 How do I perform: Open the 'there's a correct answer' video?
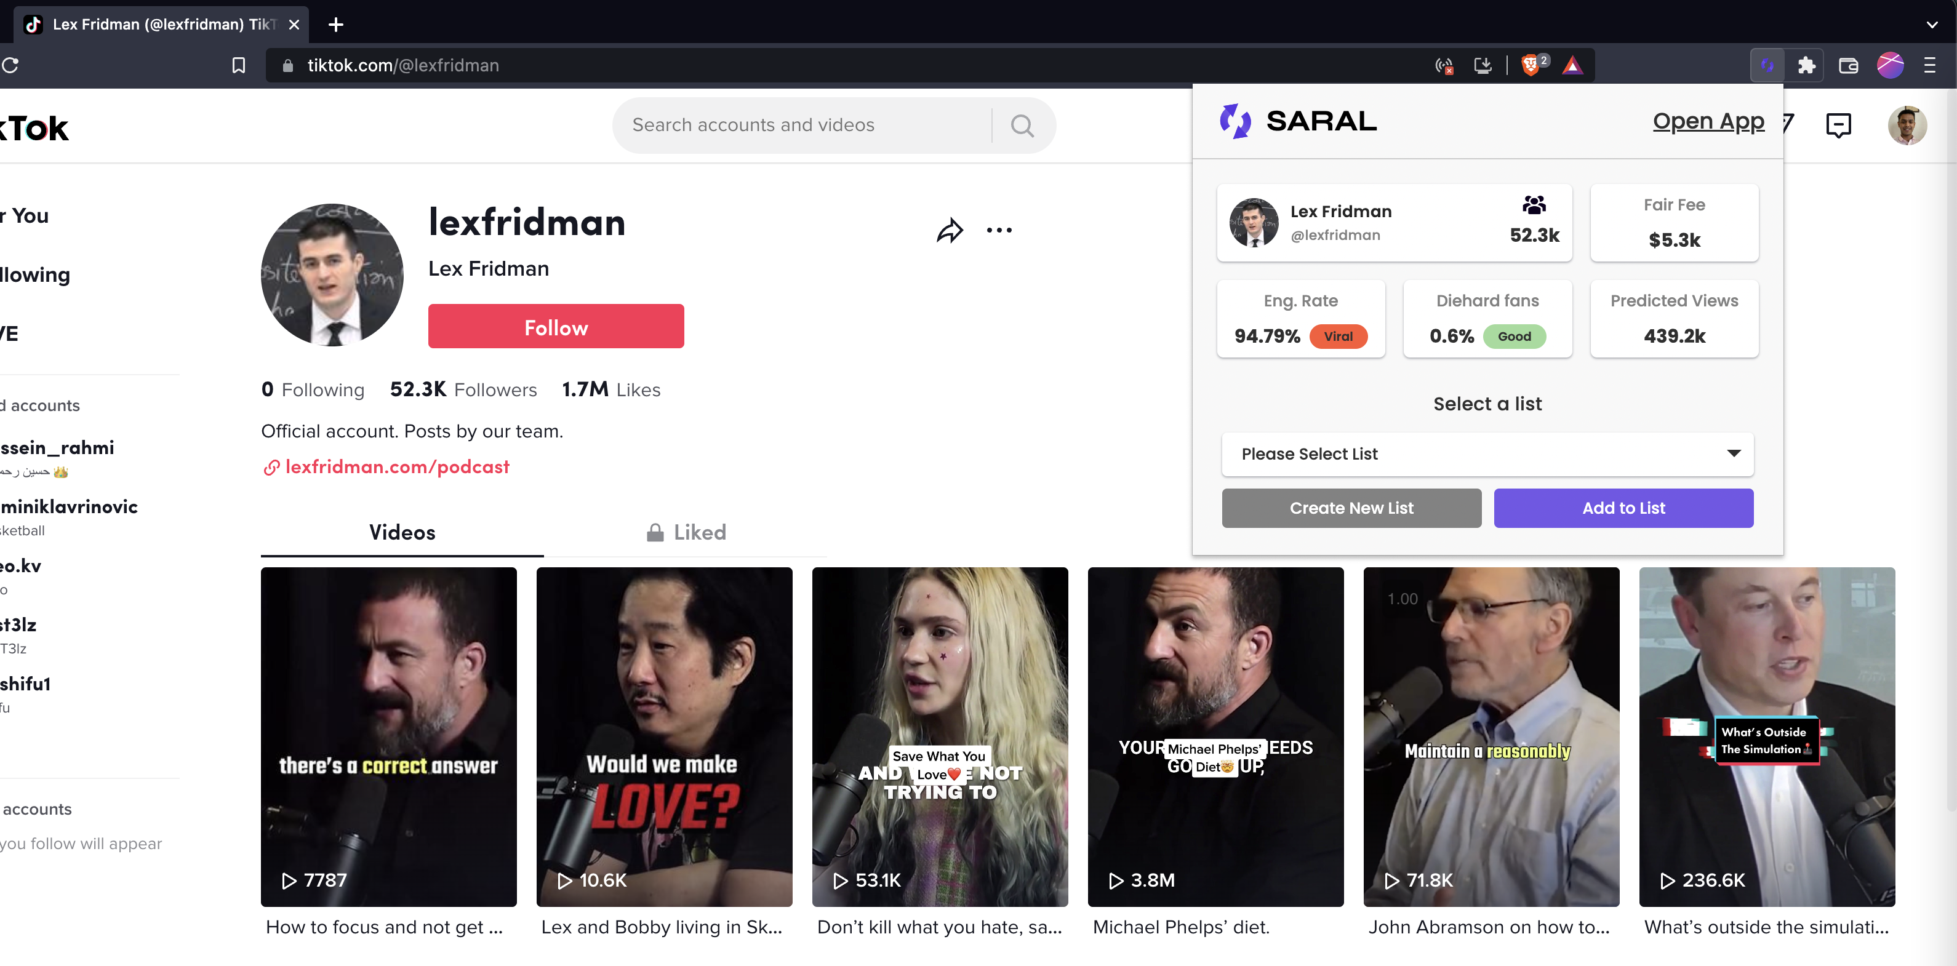388,736
